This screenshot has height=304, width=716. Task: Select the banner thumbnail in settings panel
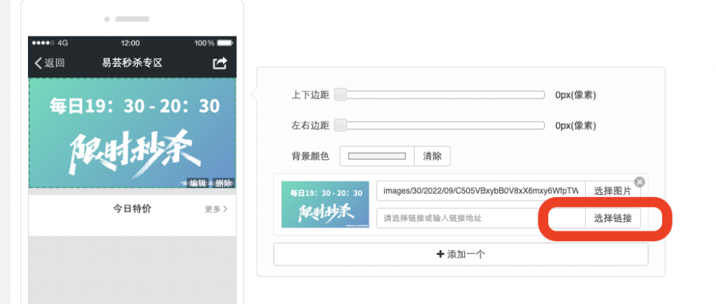pyautogui.click(x=325, y=205)
